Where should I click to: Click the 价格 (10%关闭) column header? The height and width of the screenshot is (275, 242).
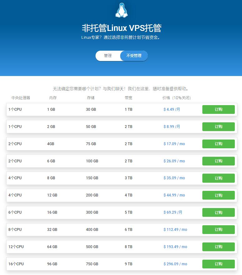(x=176, y=98)
